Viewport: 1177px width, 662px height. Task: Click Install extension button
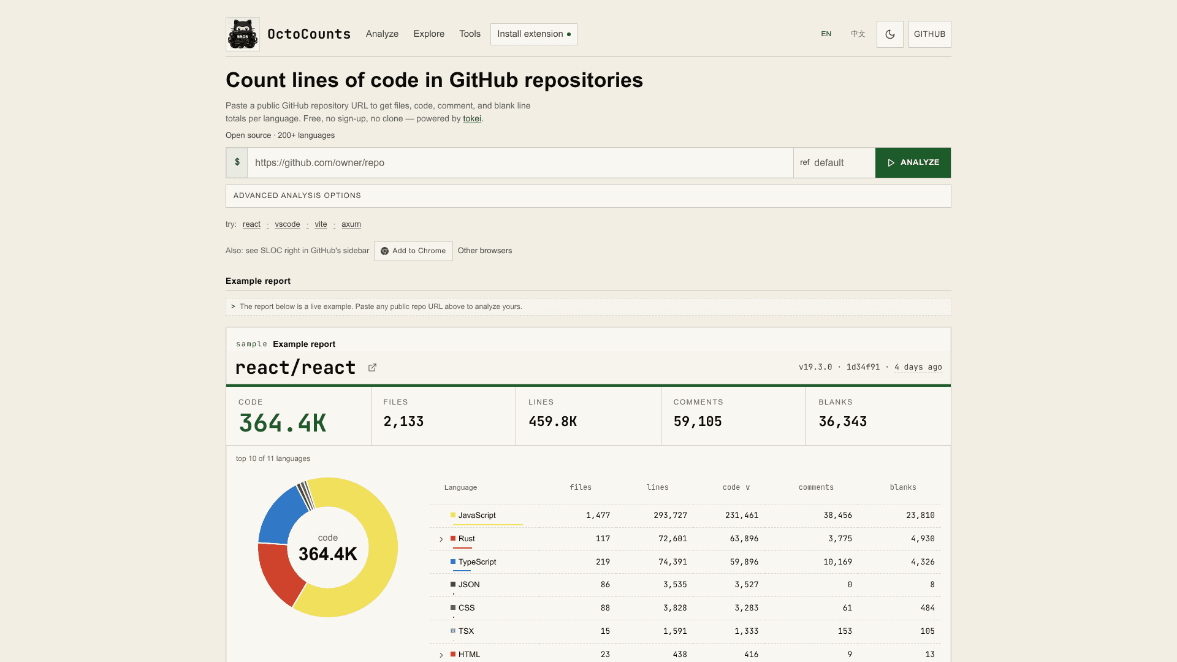(534, 34)
